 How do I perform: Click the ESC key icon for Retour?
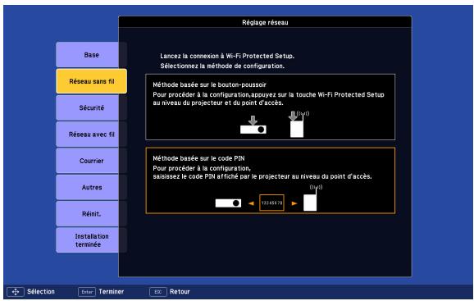158,292
